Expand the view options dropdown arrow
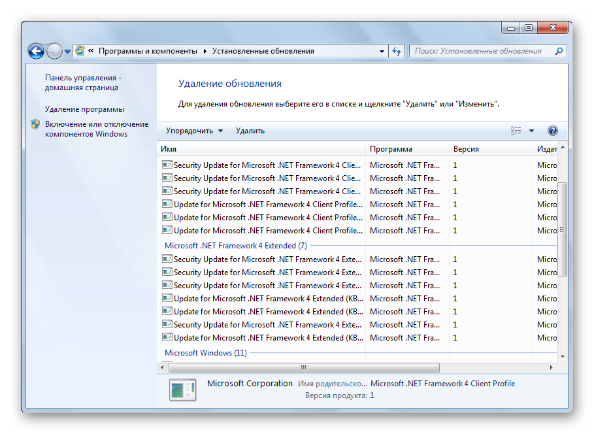The width and height of the screenshot is (594, 434). click(x=531, y=131)
